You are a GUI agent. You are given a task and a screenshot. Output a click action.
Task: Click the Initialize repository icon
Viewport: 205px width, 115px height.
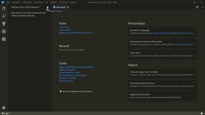tap(47, 7)
